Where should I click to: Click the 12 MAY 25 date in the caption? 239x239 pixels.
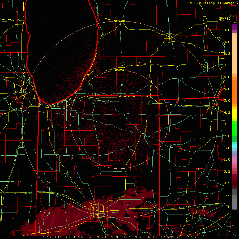coord(171,237)
